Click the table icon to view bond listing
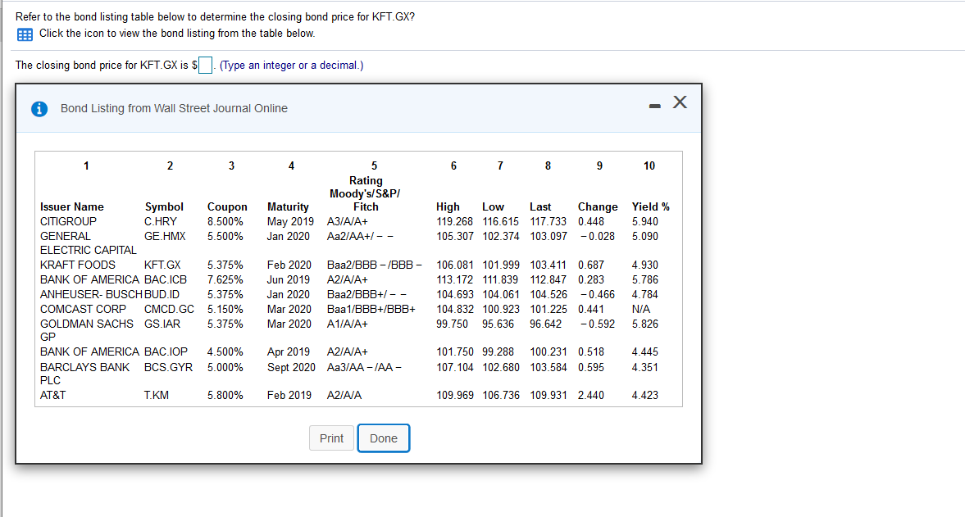The height and width of the screenshot is (517, 965). 25,34
